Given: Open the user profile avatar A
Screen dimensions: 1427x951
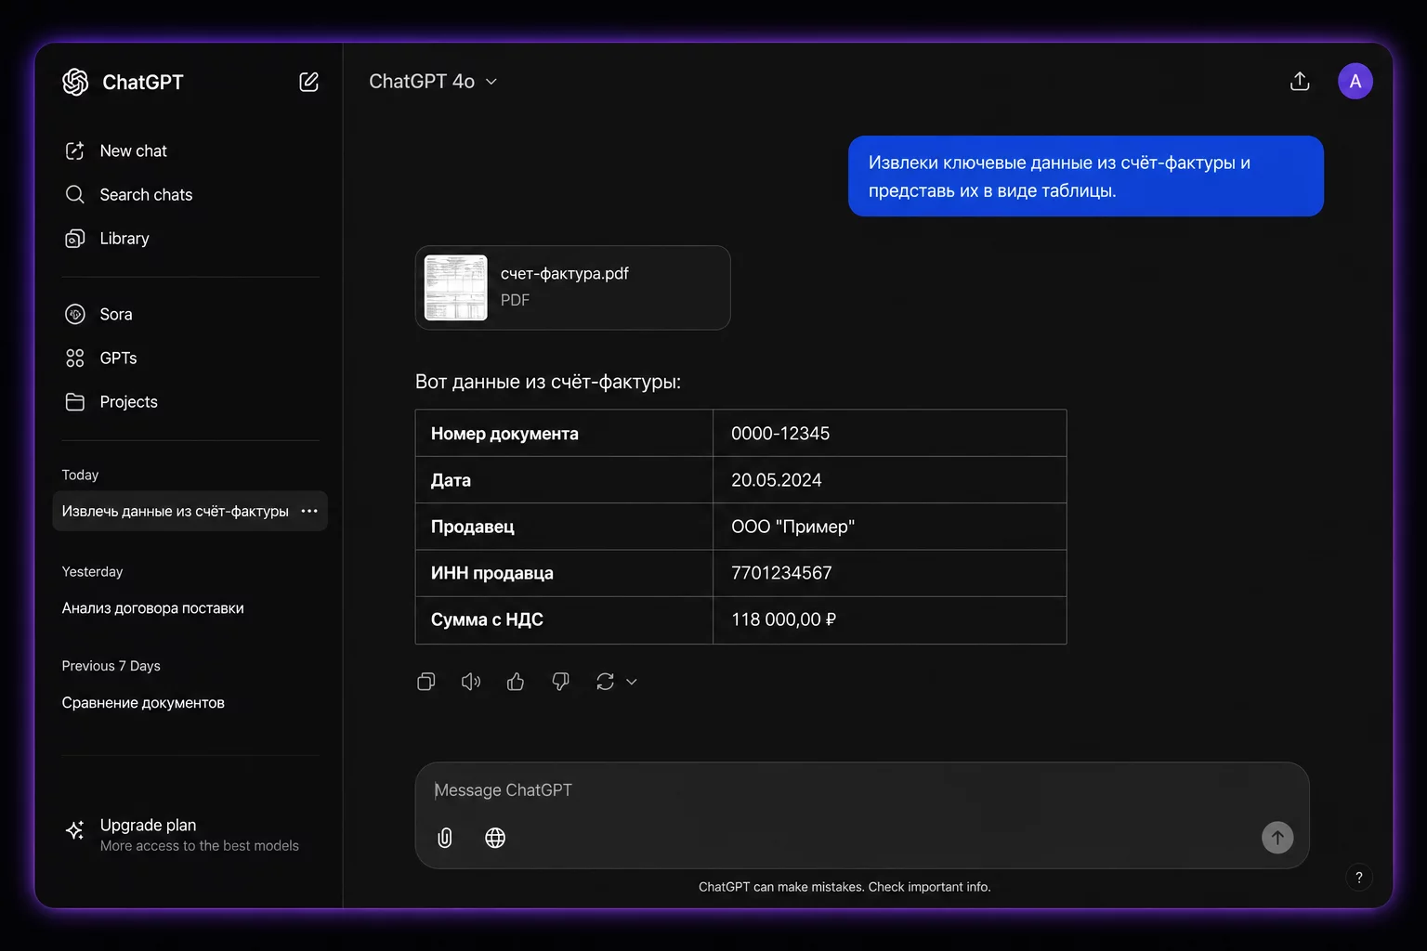Looking at the screenshot, I should pos(1355,81).
